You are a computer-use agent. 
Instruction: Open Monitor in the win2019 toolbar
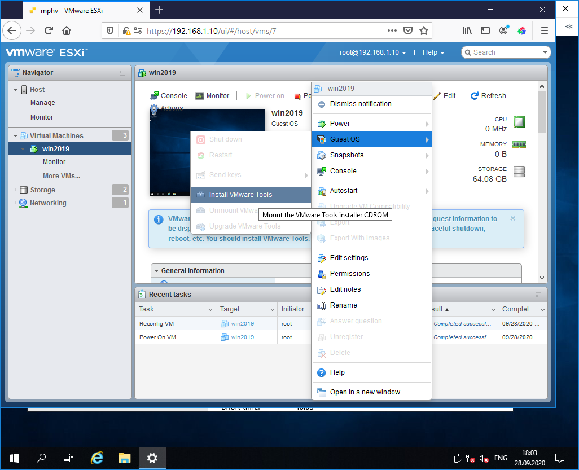point(212,96)
